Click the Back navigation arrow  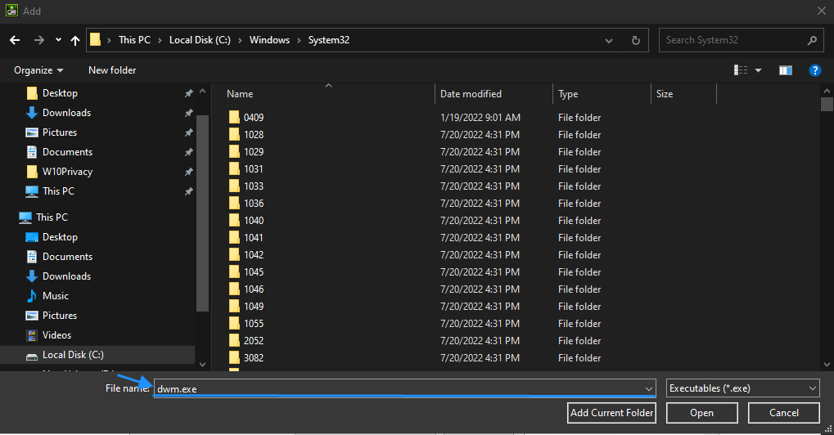(x=14, y=40)
